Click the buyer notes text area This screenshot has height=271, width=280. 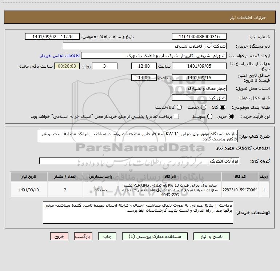[x=138, y=212]
